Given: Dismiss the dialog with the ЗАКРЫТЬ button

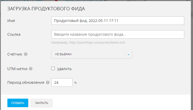Looking at the screenshot, I should pos(41,103).
